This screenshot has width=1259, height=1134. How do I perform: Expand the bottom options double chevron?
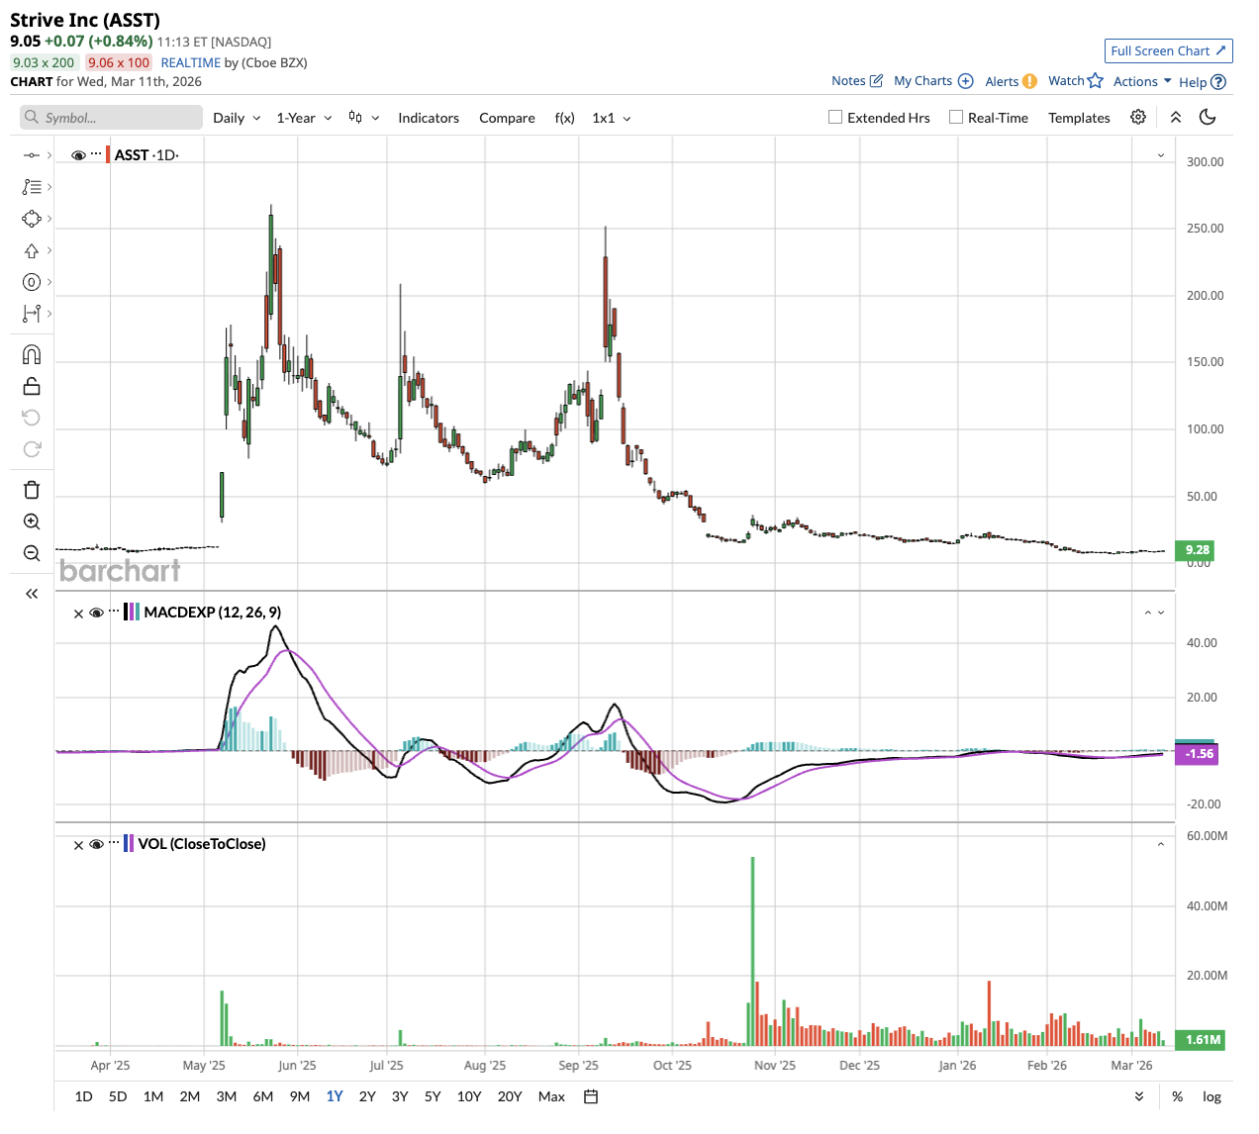pos(1139,1096)
